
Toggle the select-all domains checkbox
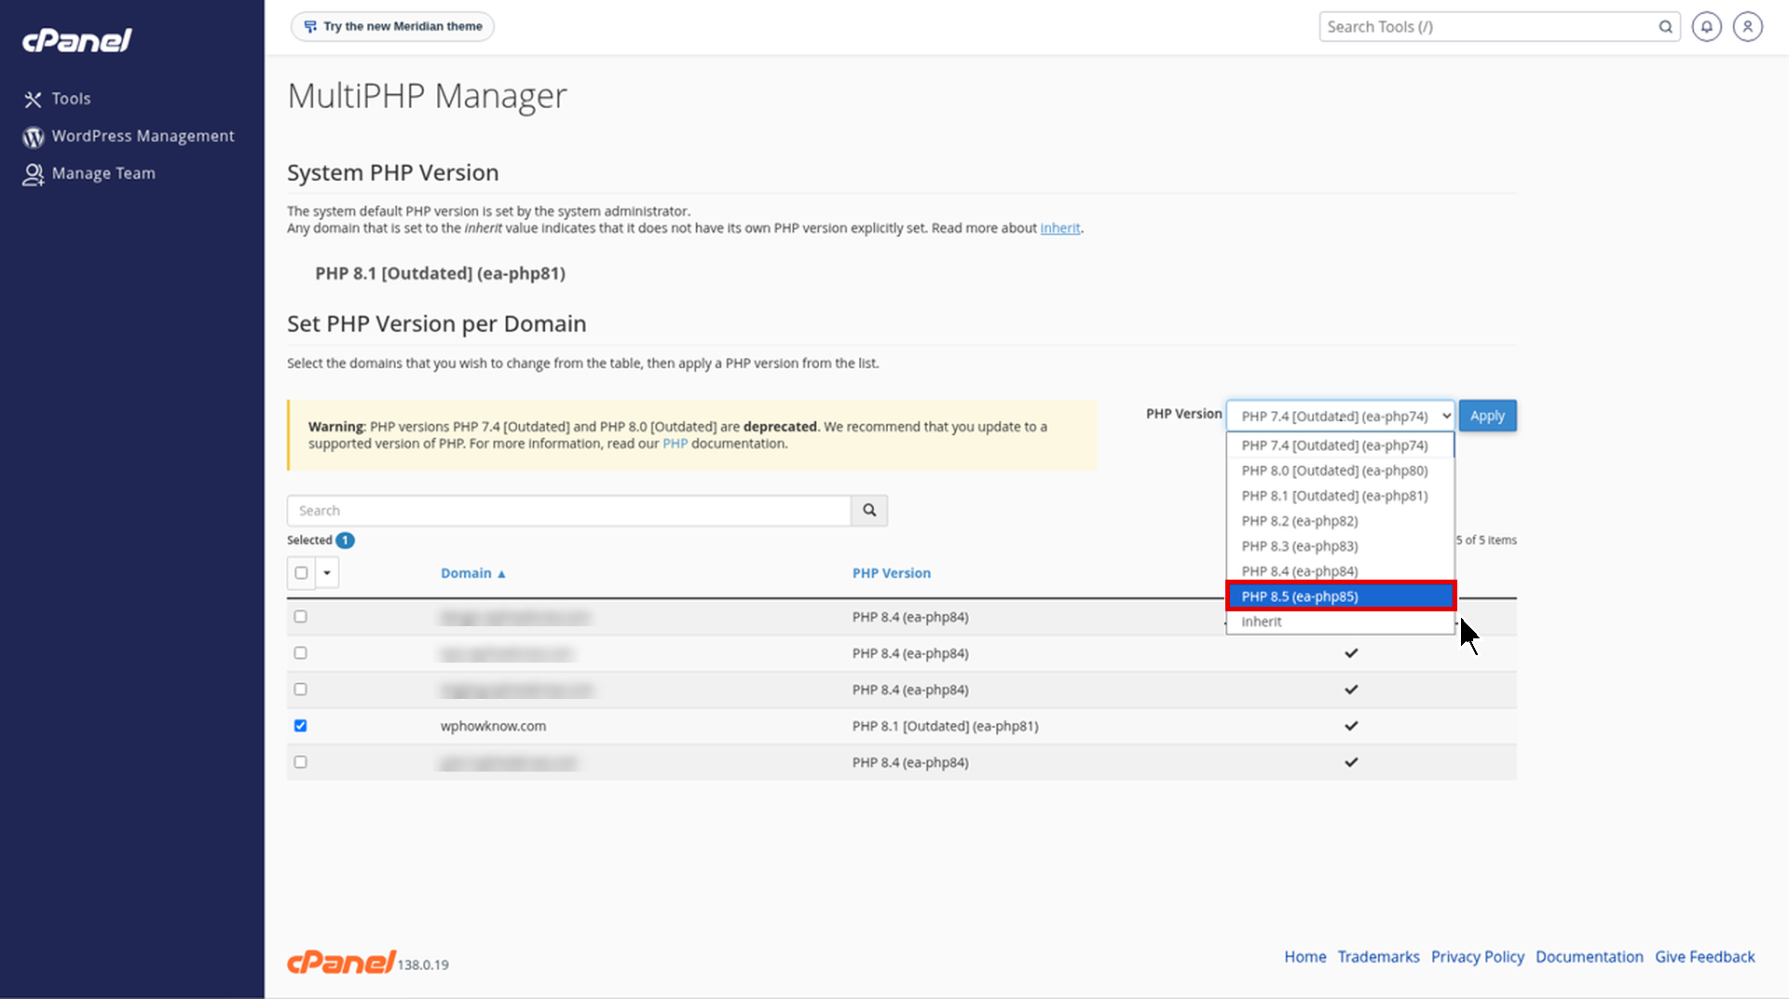(x=301, y=573)
